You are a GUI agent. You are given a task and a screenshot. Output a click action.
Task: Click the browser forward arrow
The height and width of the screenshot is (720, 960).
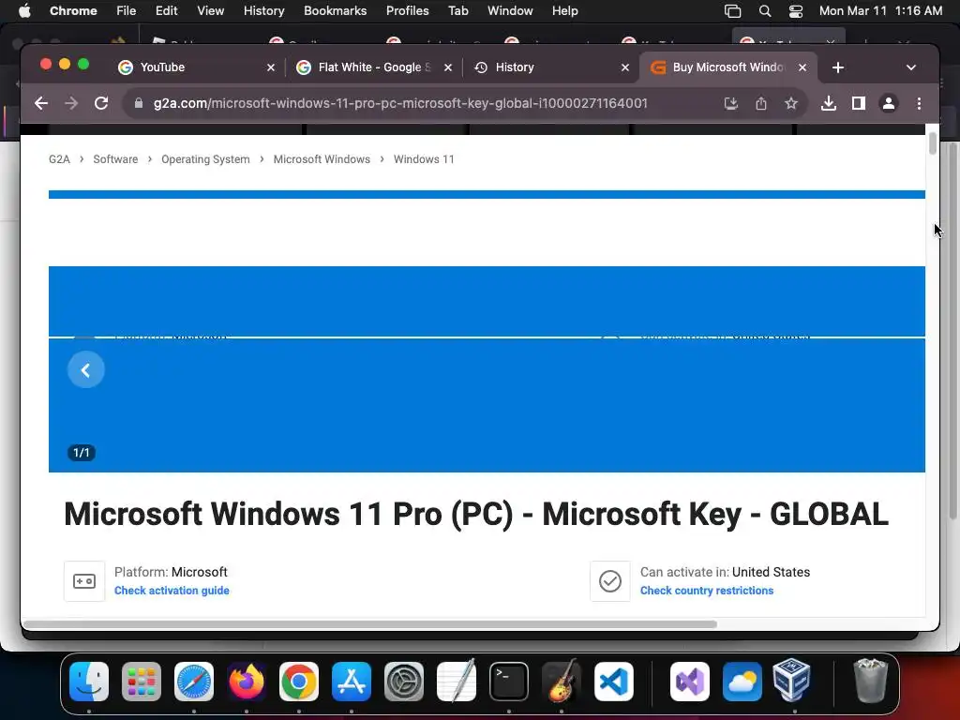click(71, 103)
